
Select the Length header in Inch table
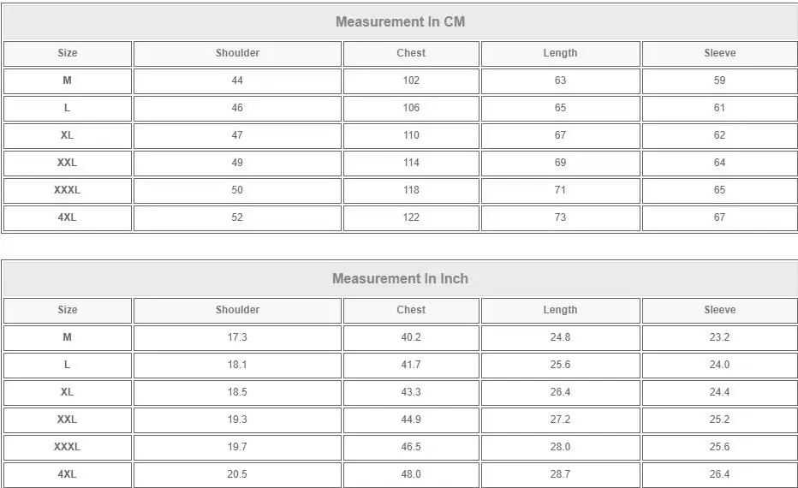tap(560, 311)
